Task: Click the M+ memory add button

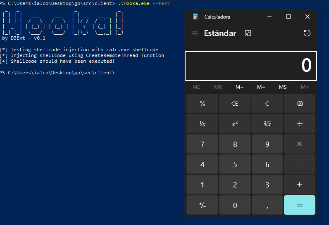Action: (239, 87)
